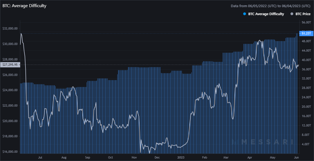The height and width of the screenshot is (161, 314).
Task: Select the 51.23T difficulty value label
Action: (x=306, y=34)
